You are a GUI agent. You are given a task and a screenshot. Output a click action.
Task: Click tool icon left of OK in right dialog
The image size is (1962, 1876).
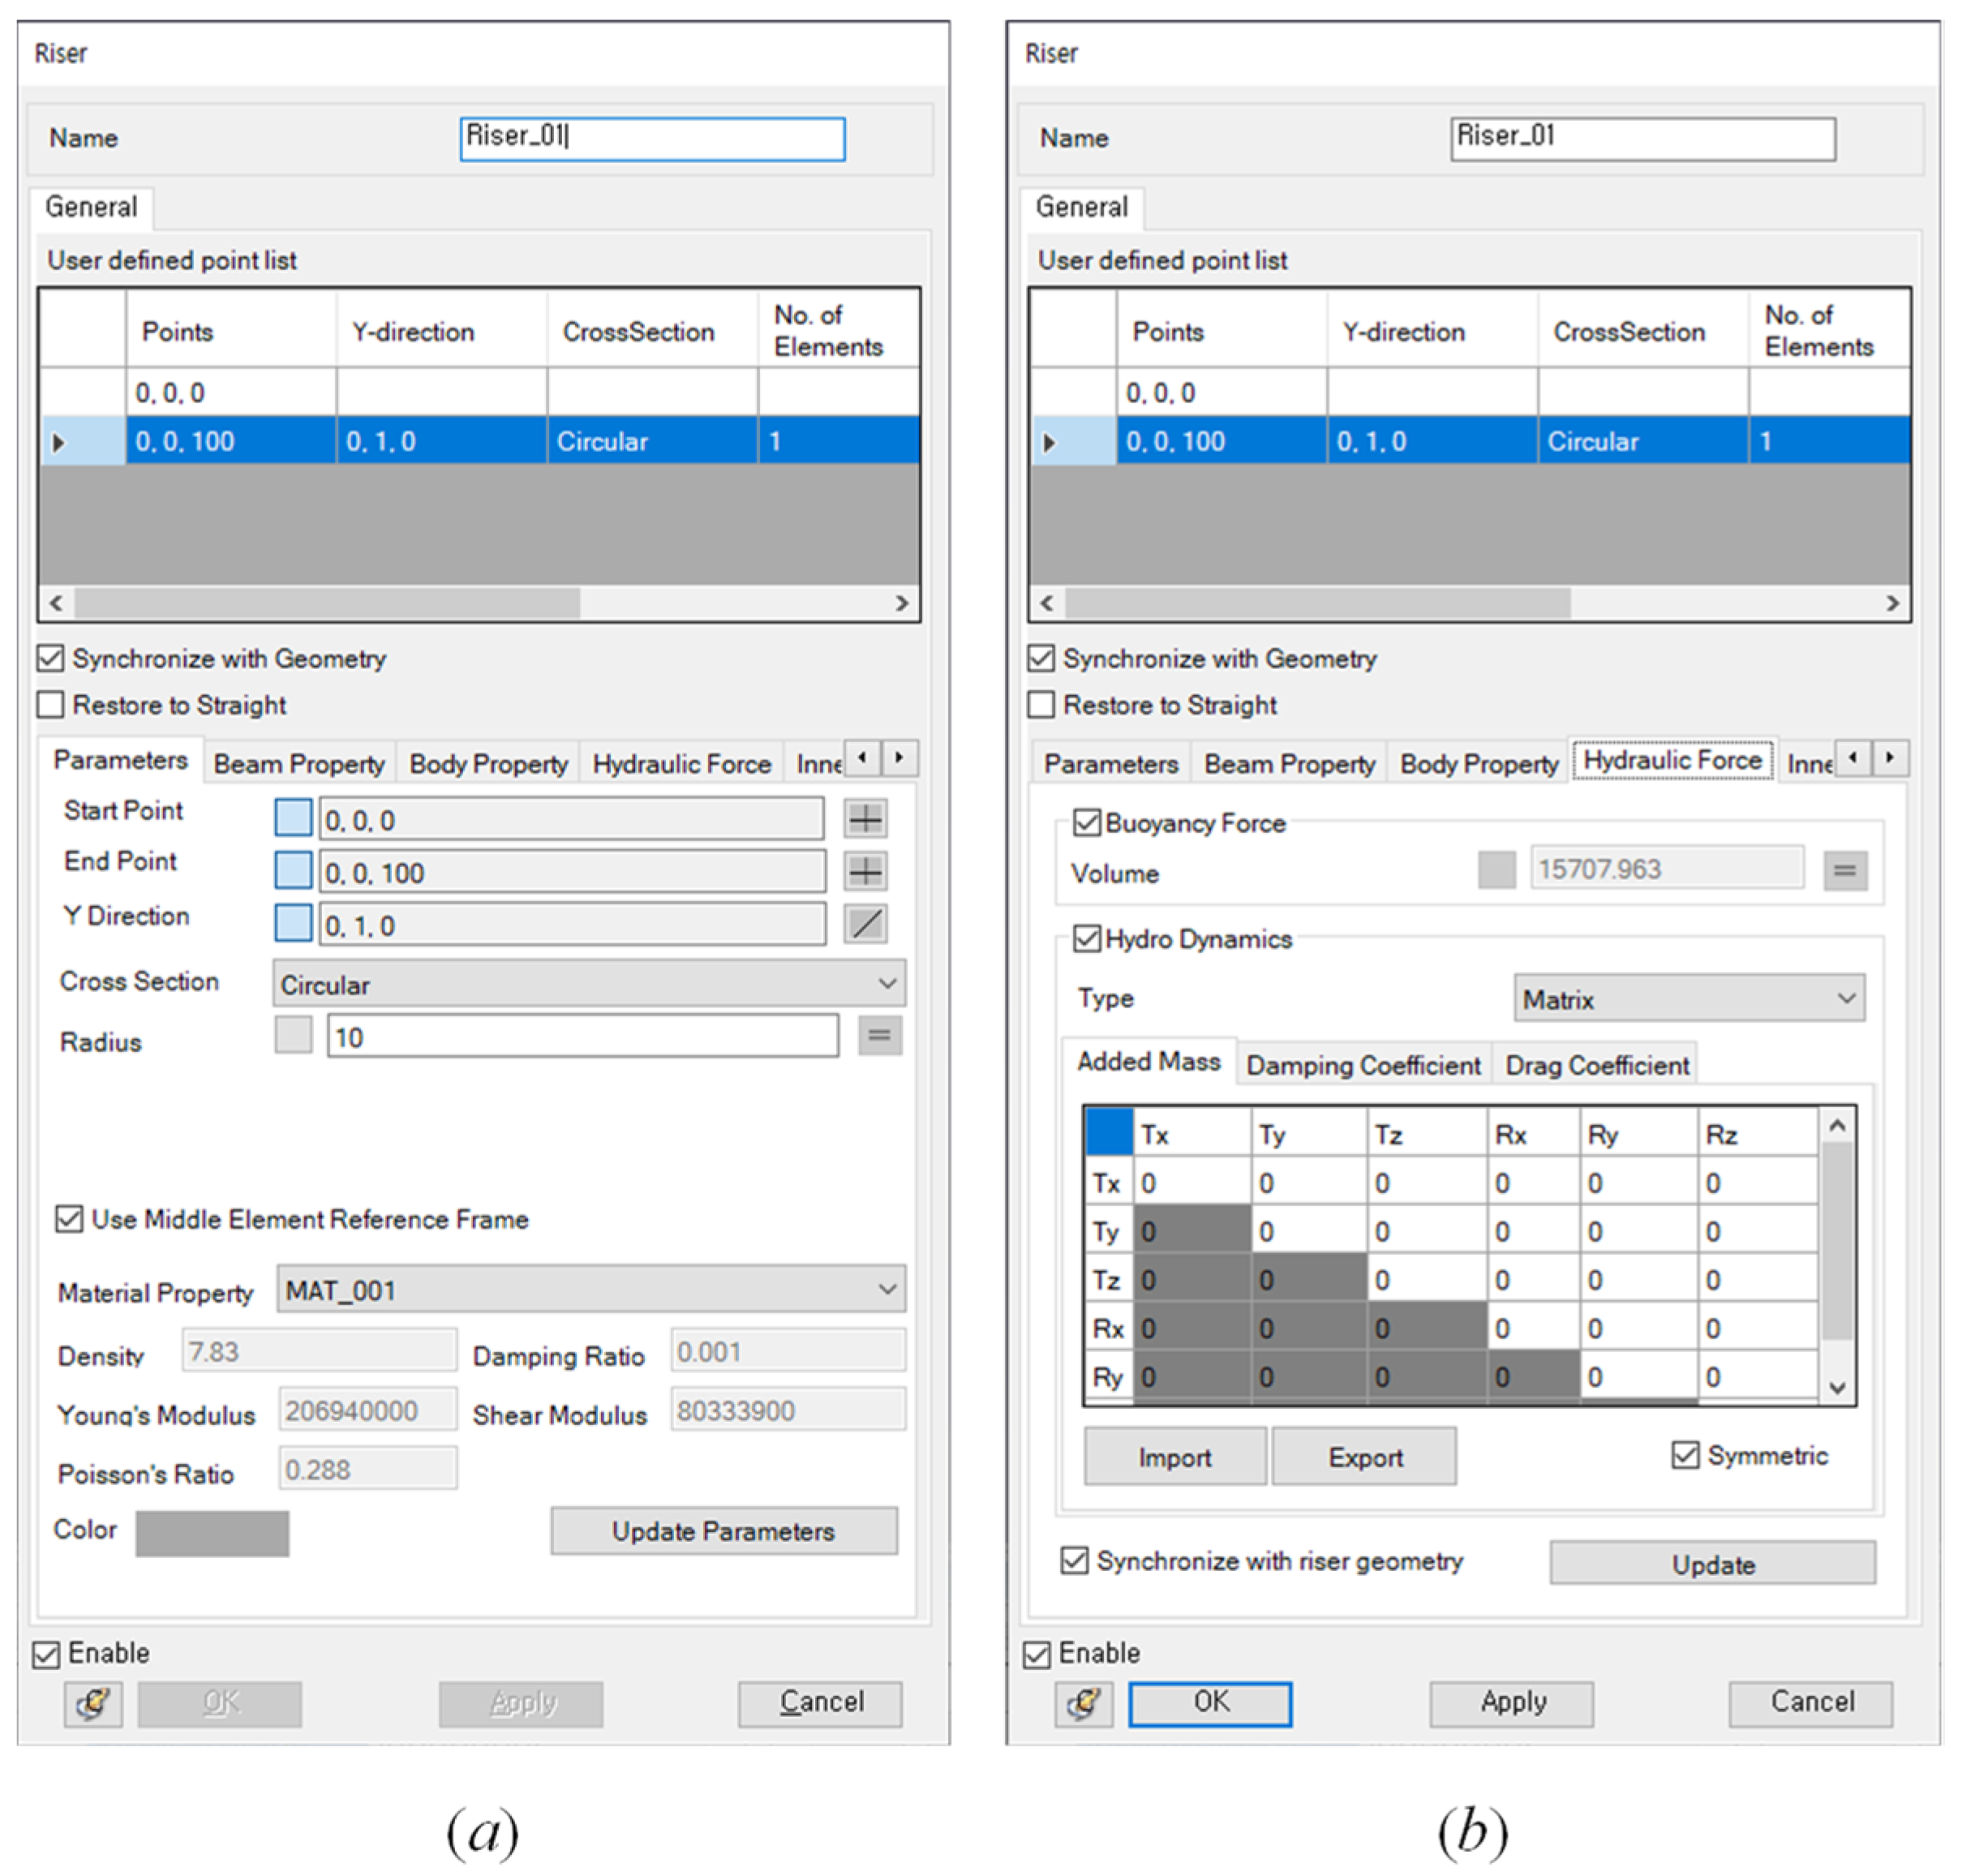coord(1083,1703)
